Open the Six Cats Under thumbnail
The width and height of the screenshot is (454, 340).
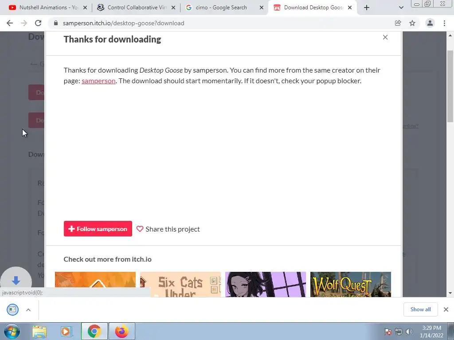click(x=180, y=284)
